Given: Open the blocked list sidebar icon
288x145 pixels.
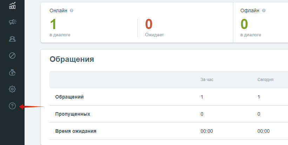Looking at the screenshot, I should (x=12, y=56).
